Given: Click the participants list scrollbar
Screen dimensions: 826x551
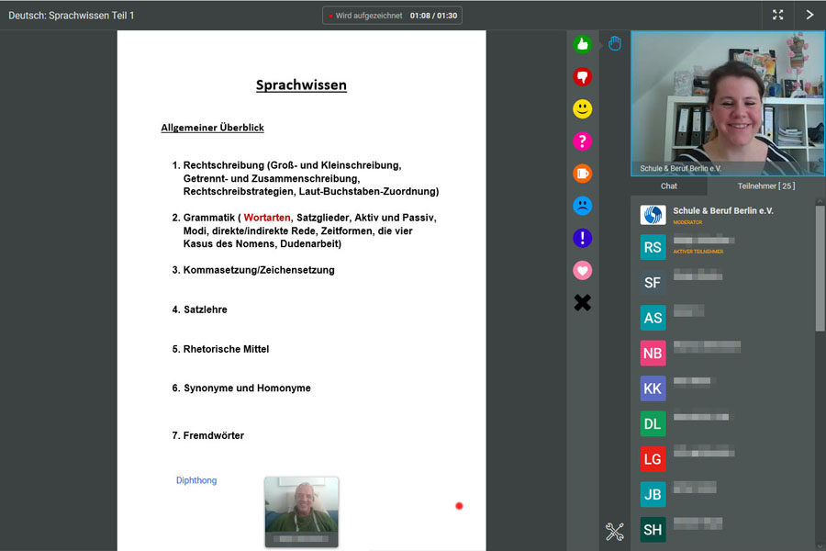Looking at the screenshot, I should point(820,269).
